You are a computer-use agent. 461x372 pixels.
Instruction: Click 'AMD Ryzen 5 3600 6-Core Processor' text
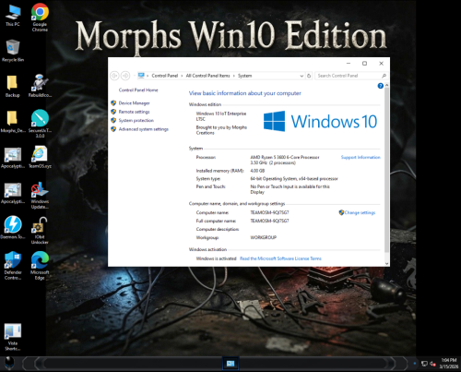click(x=285, y=157)
